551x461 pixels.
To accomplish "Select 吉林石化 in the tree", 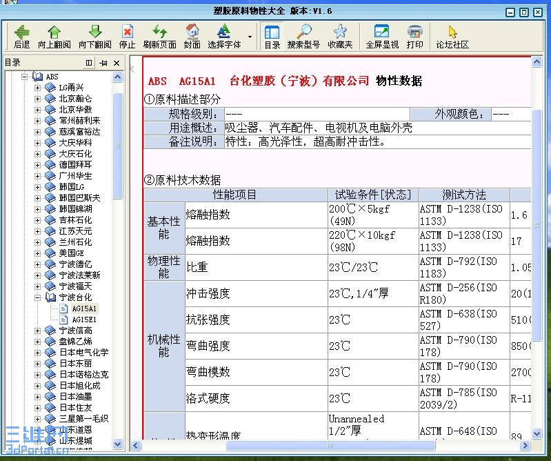I will coord(75,220).
